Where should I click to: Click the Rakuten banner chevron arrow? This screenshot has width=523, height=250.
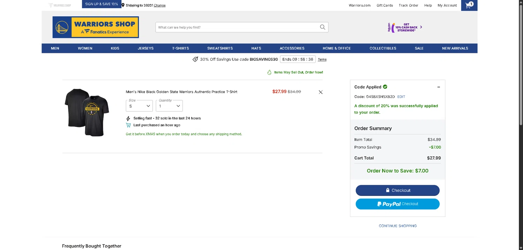tap(421, 27)
